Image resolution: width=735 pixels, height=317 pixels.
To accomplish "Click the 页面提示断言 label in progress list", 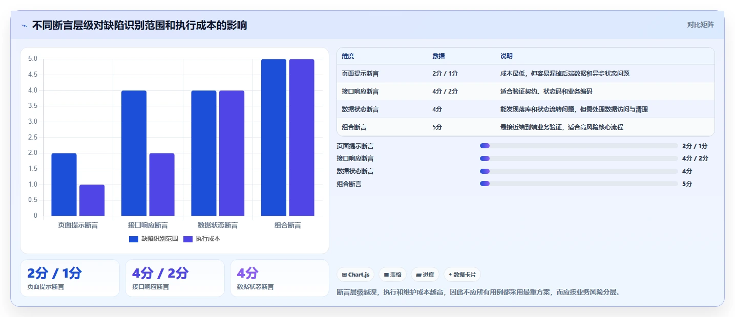I will click(x=355, y=146).
